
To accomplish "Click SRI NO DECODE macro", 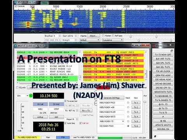I will point(163,84).
